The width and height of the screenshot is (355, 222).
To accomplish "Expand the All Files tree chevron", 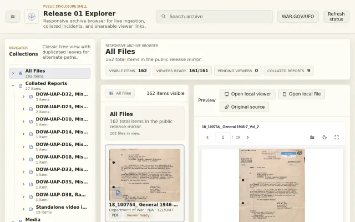I will [13, 73].
